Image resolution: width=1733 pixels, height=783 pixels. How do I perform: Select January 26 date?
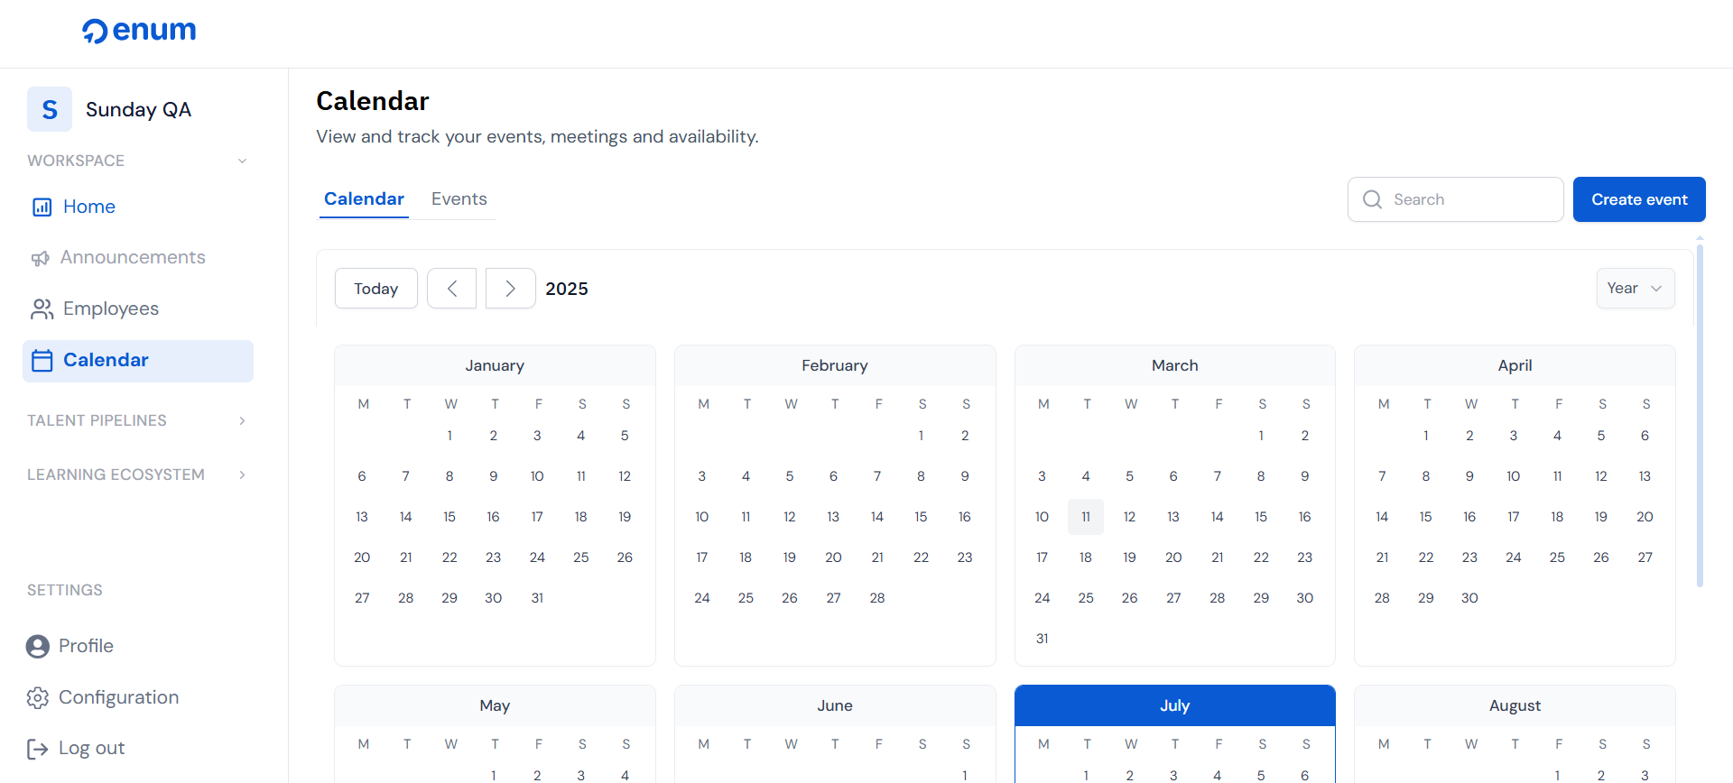[x=625, y=557]
